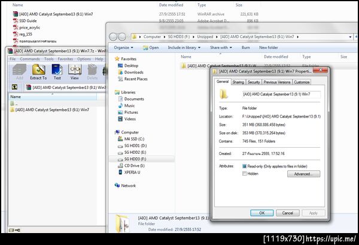
Task: Click New folder in Explorer toolbar
Action: (269, 48)
